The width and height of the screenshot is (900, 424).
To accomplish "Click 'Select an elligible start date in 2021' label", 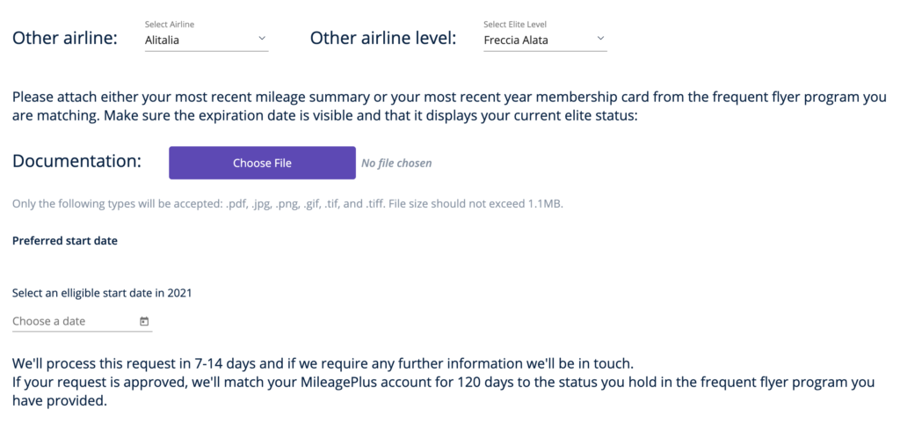I will point(102,293).
